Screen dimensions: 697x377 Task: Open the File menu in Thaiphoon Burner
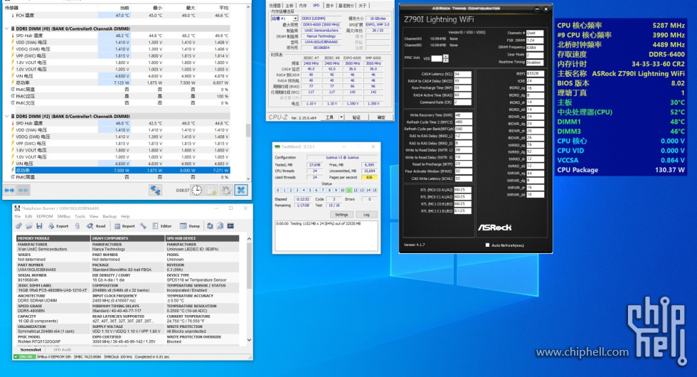tap(17, 216)
